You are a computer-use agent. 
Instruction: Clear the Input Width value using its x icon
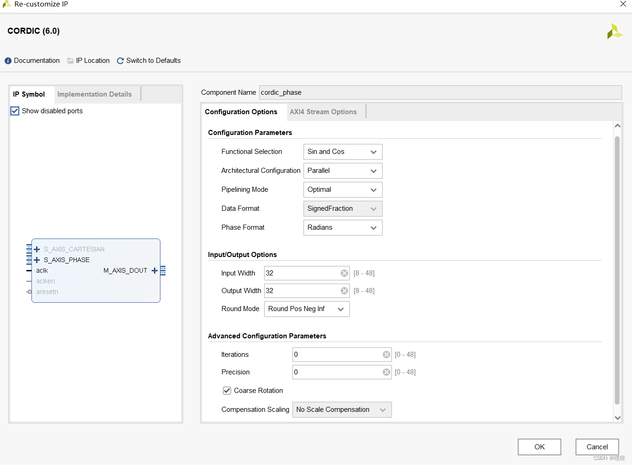(344, 273)
